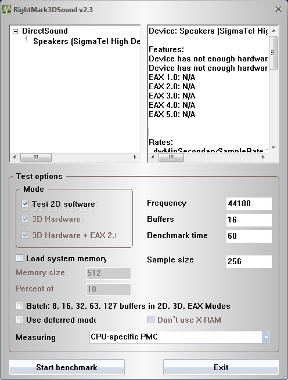This screenshot has height=380, width=288.
Task: Enable Load system memory checkbox
Action: point(19,258)
